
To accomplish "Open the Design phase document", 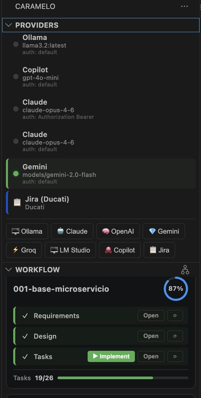I will (151, 336).
